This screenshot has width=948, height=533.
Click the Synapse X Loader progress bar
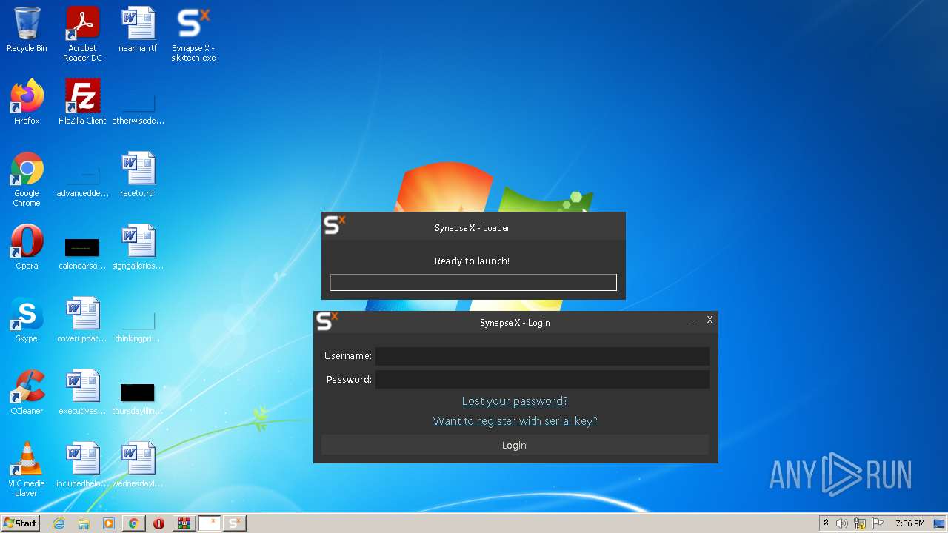[473, 282]
